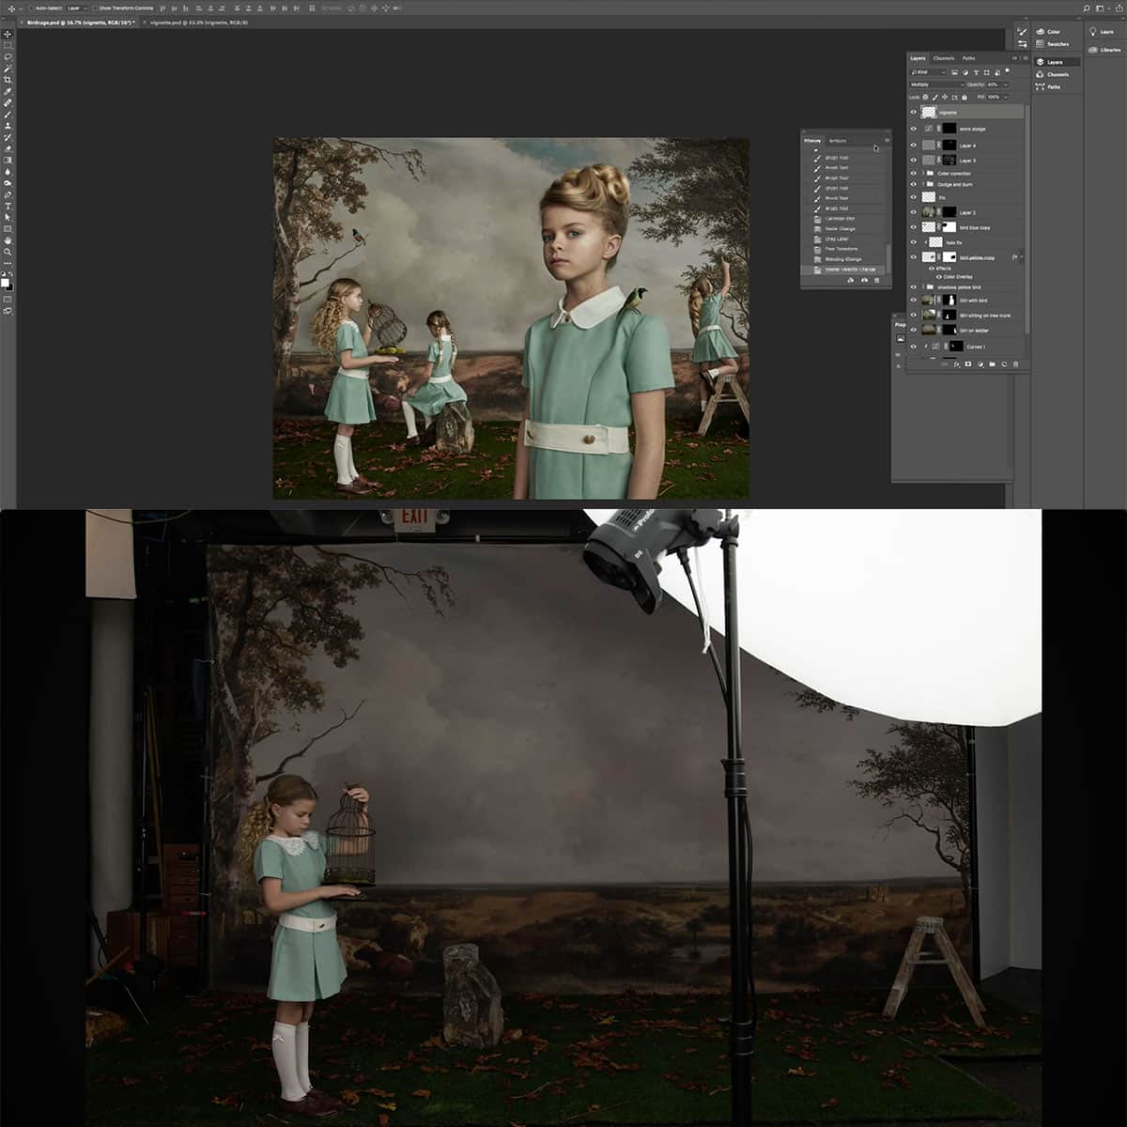The image size is (1127, 1127).
Task: Switch to the Actions tab in History panel
Action: click(839, 140)
